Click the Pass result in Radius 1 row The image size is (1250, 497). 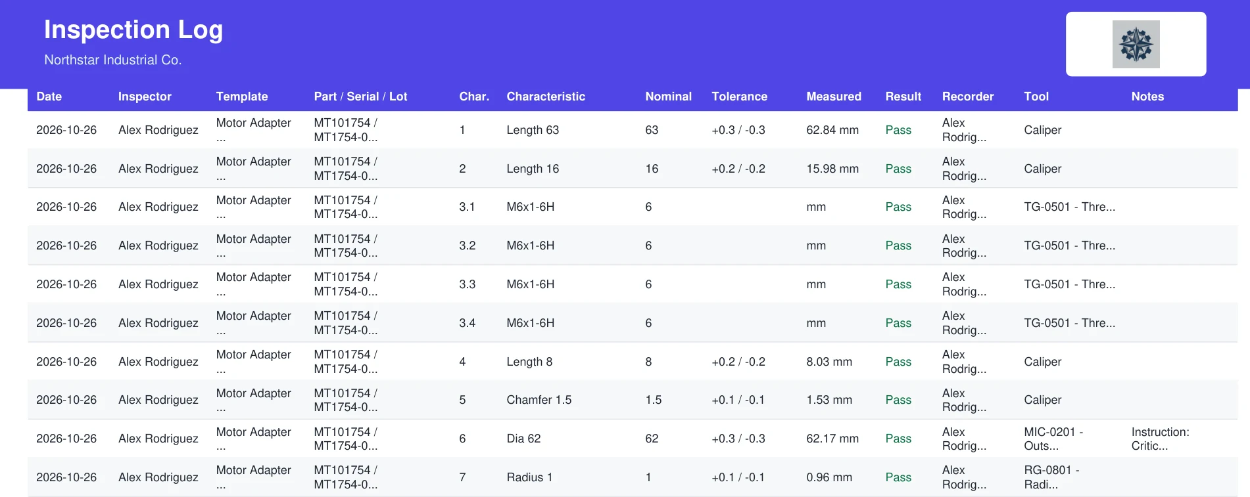coord(898,477)
